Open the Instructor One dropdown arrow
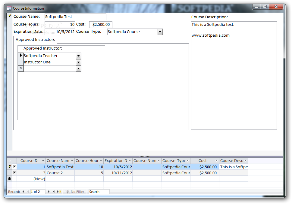 [x=79, y=62]
